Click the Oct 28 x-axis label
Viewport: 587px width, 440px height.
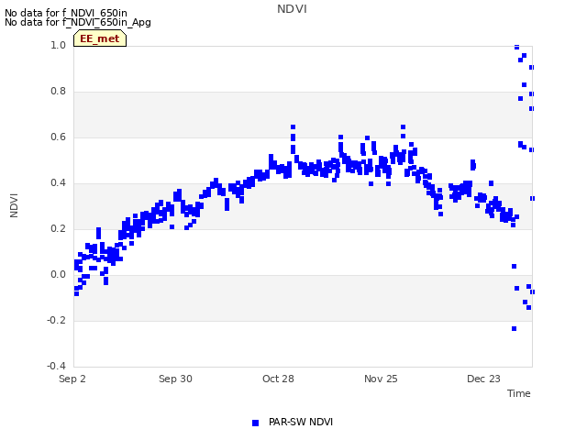pos(278,379)
